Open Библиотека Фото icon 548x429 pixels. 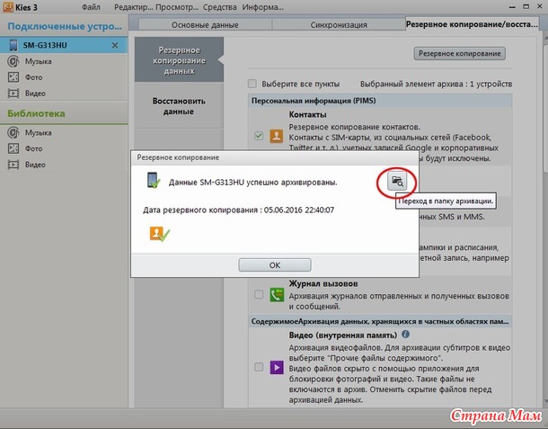[13, 148]
